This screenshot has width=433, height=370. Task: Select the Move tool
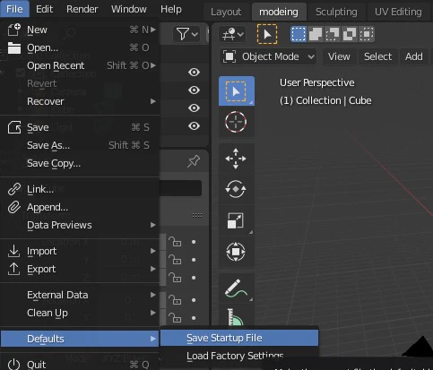coord(236,159)
